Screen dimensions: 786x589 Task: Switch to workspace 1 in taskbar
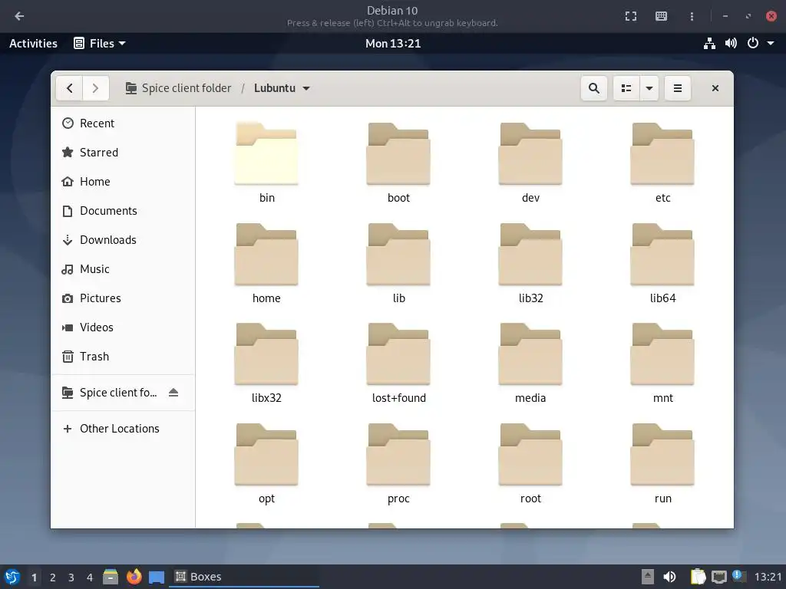tap(34, 577)
